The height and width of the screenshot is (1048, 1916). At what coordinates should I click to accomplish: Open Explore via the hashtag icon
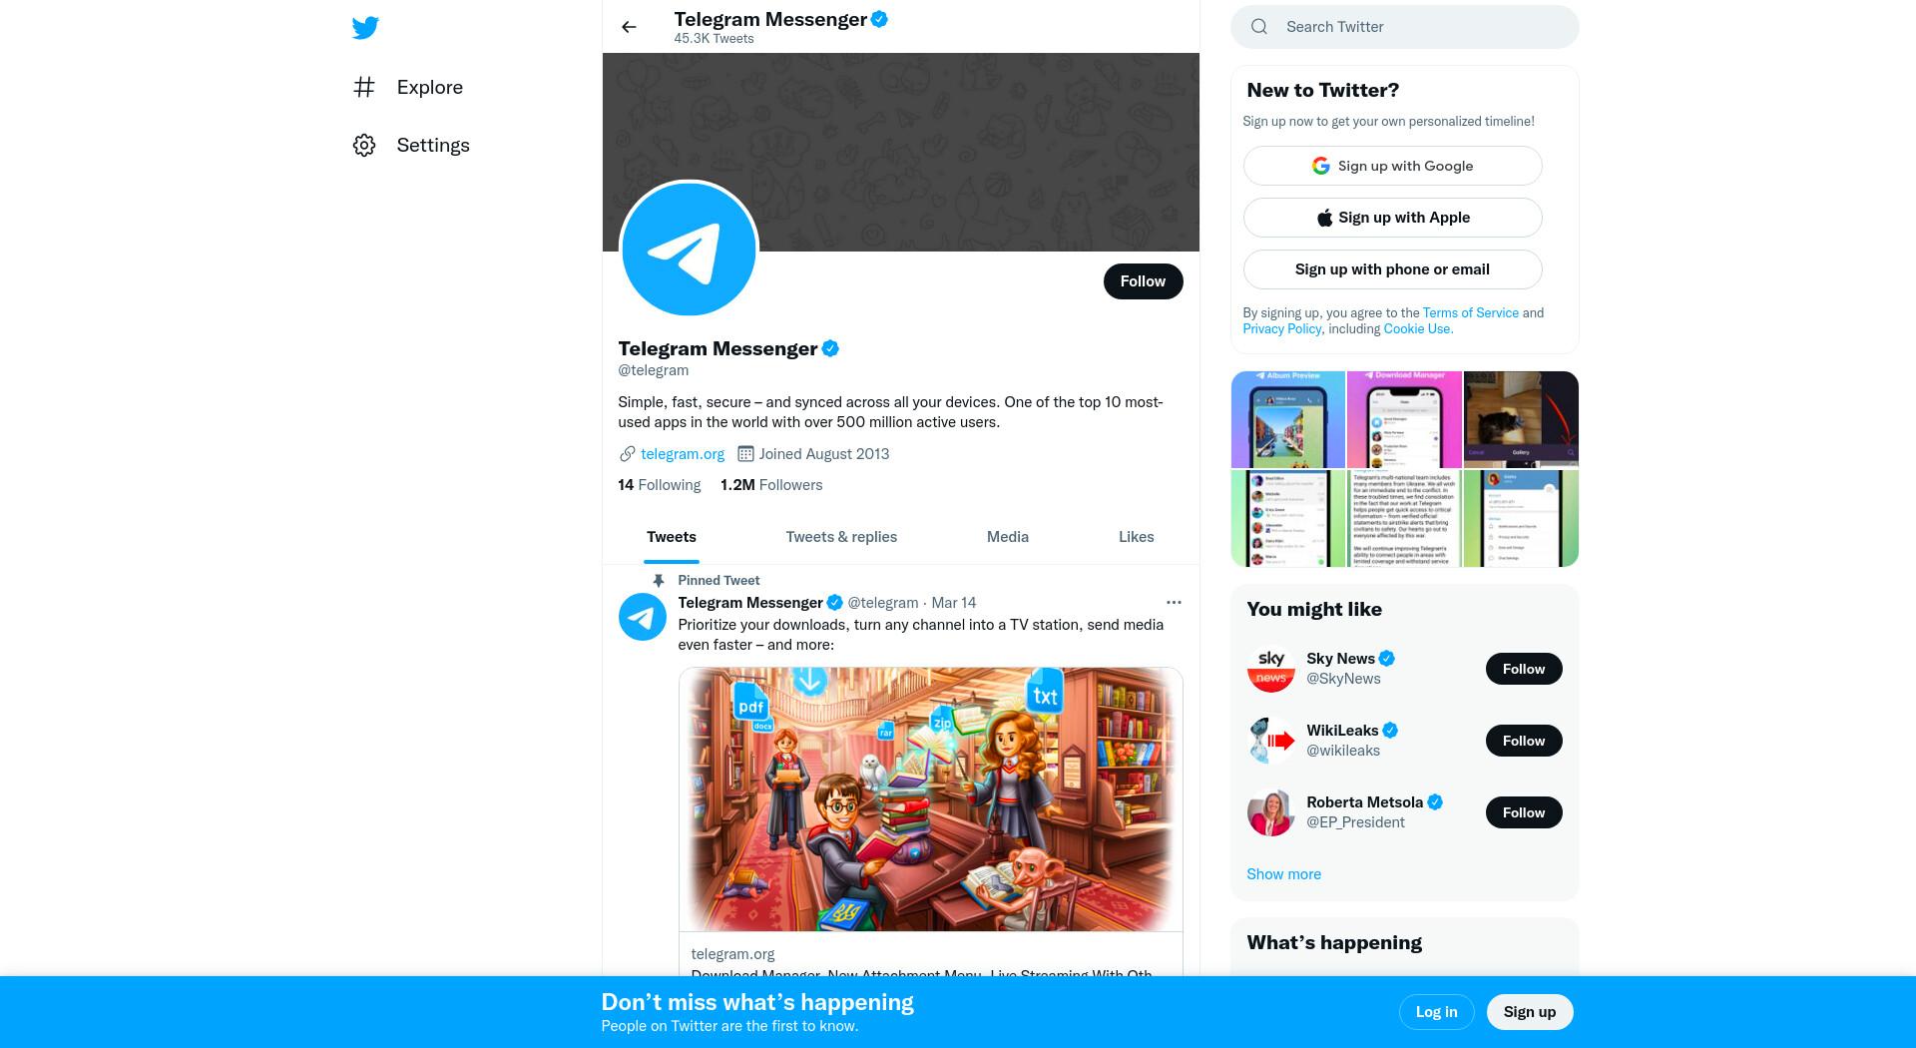click(x=364, y=87)
